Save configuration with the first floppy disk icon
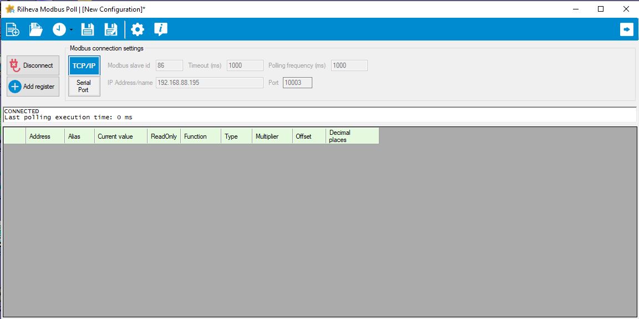Image resolution: width=639 pixels, height=319 pixels. pyautogui.click(x=88, y=29)
